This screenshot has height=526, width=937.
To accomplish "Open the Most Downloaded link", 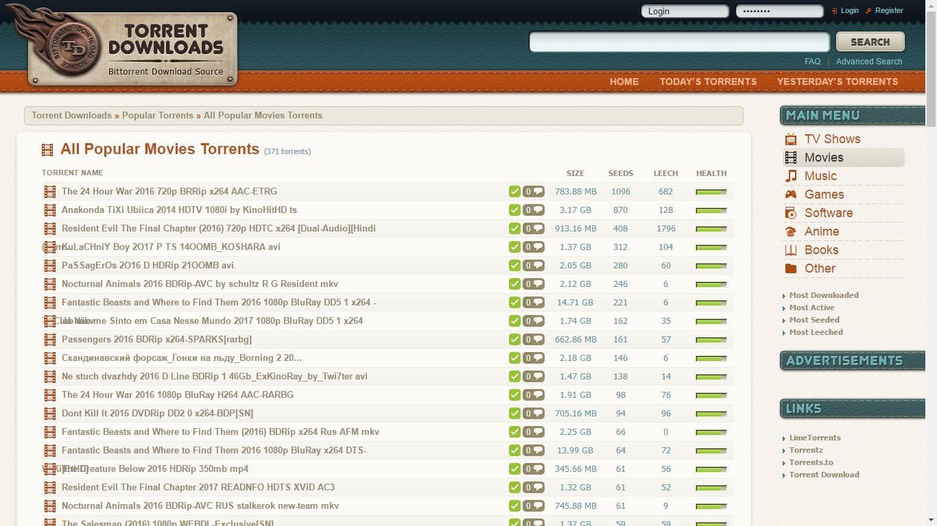I will pos(824,295).
